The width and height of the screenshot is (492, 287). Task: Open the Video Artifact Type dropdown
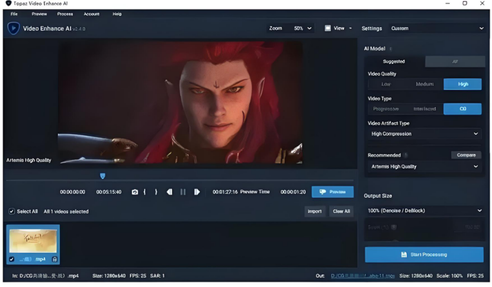click(425, 133)
